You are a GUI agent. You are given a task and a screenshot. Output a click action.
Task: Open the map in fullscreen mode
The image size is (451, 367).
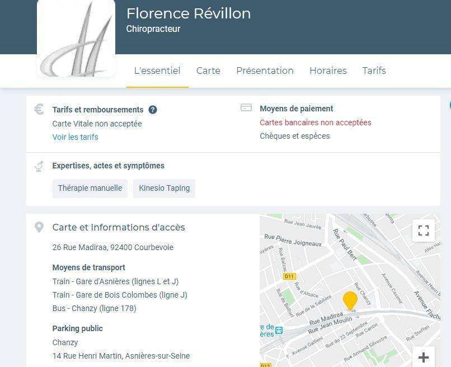424,230
